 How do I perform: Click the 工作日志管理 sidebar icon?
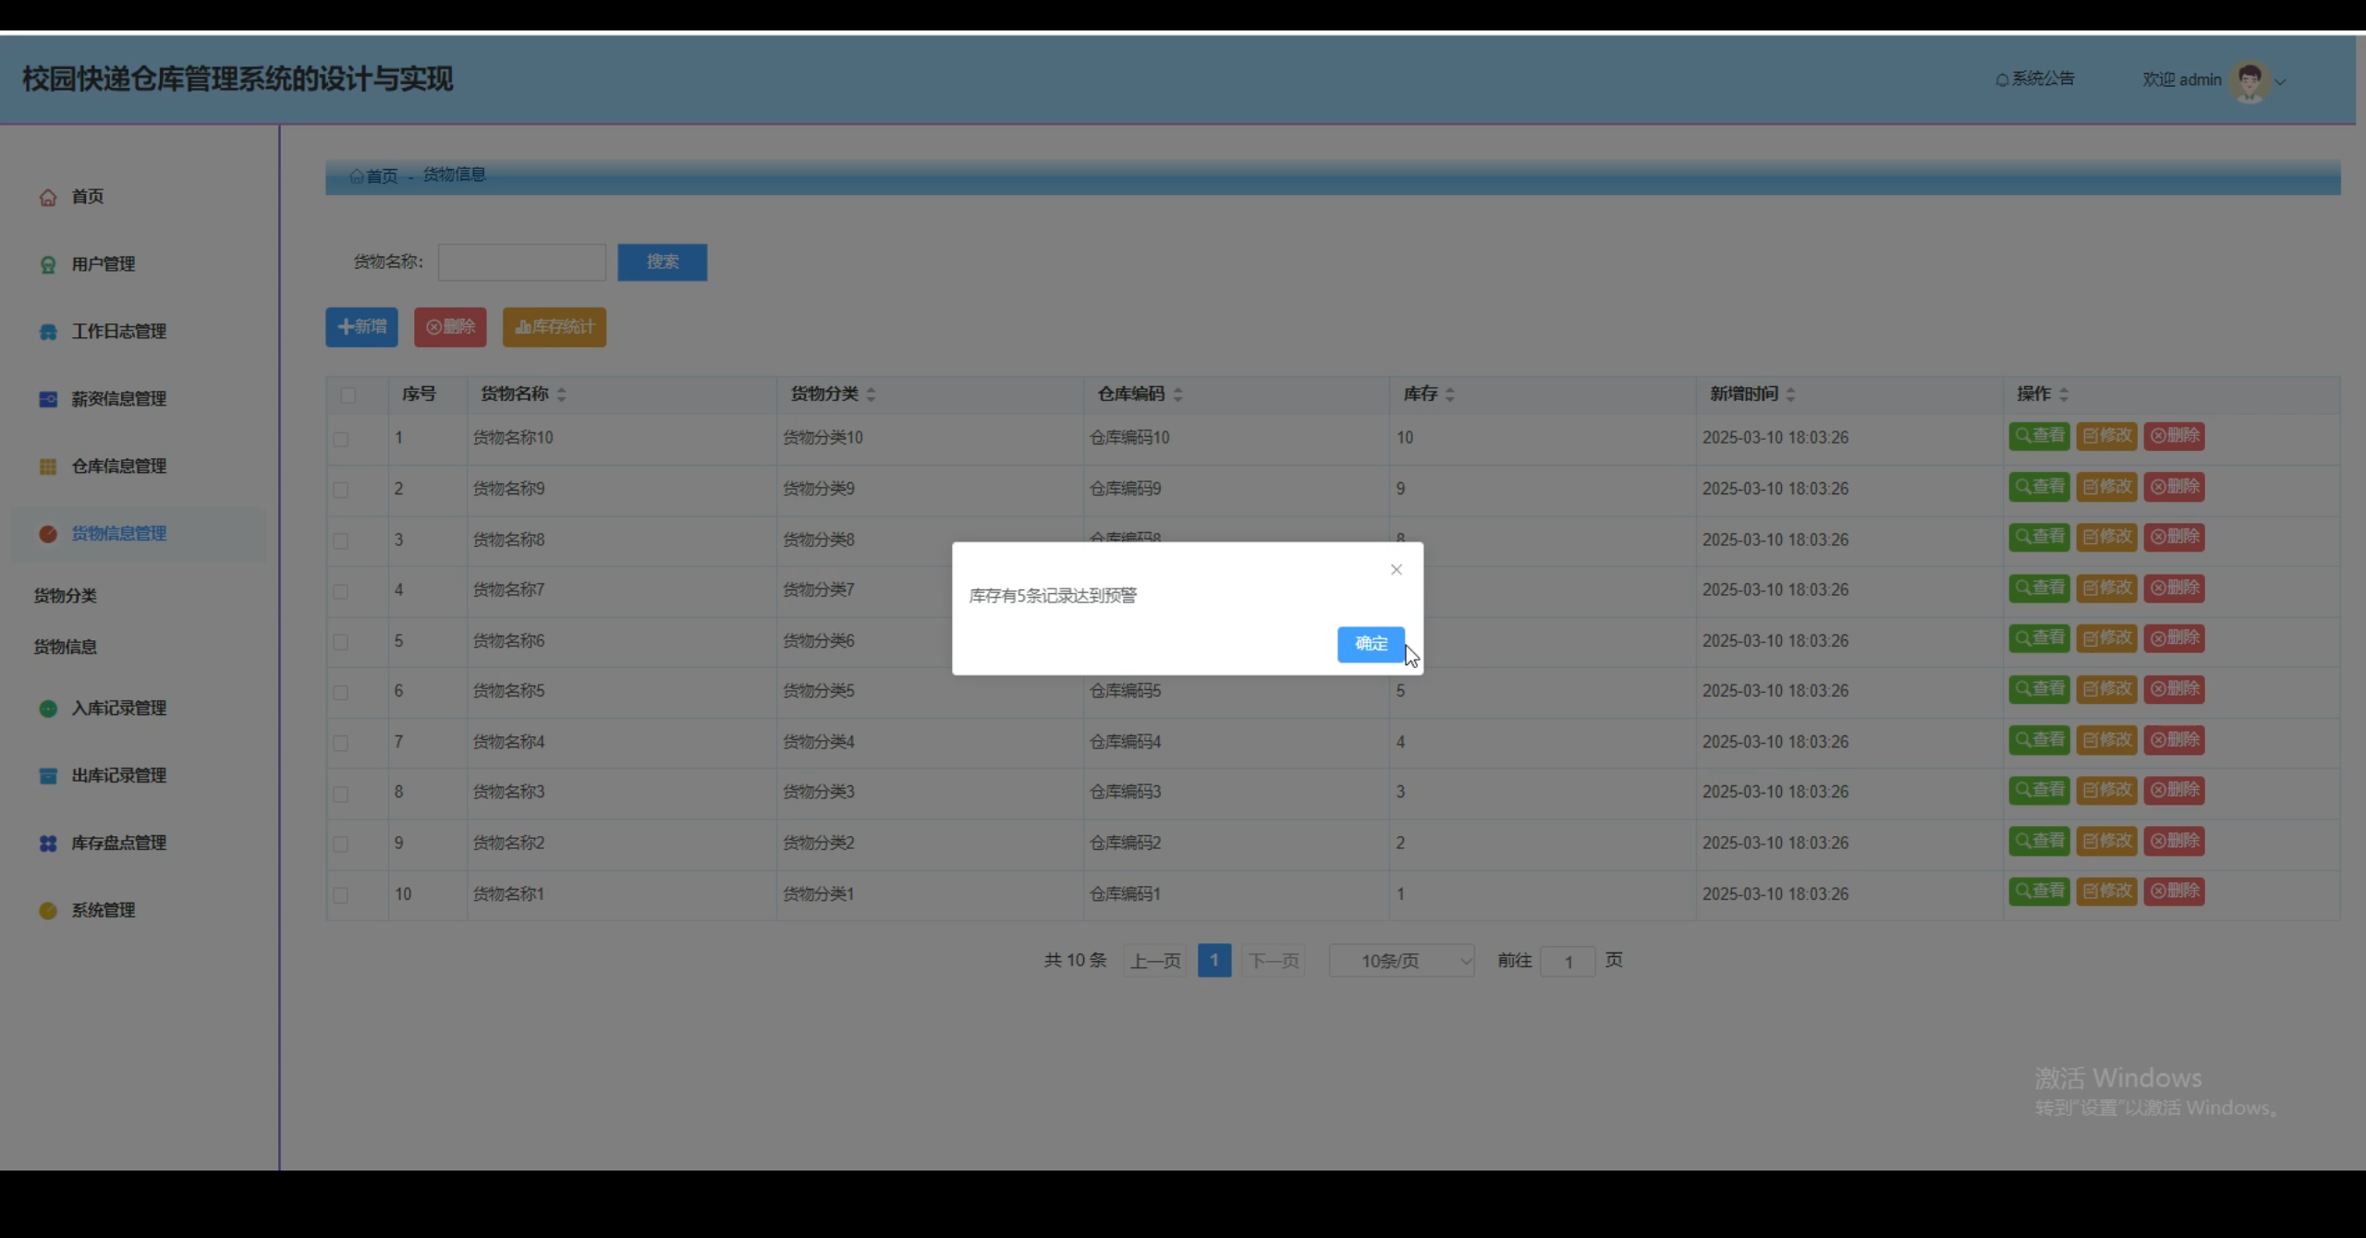pos(48,332)
